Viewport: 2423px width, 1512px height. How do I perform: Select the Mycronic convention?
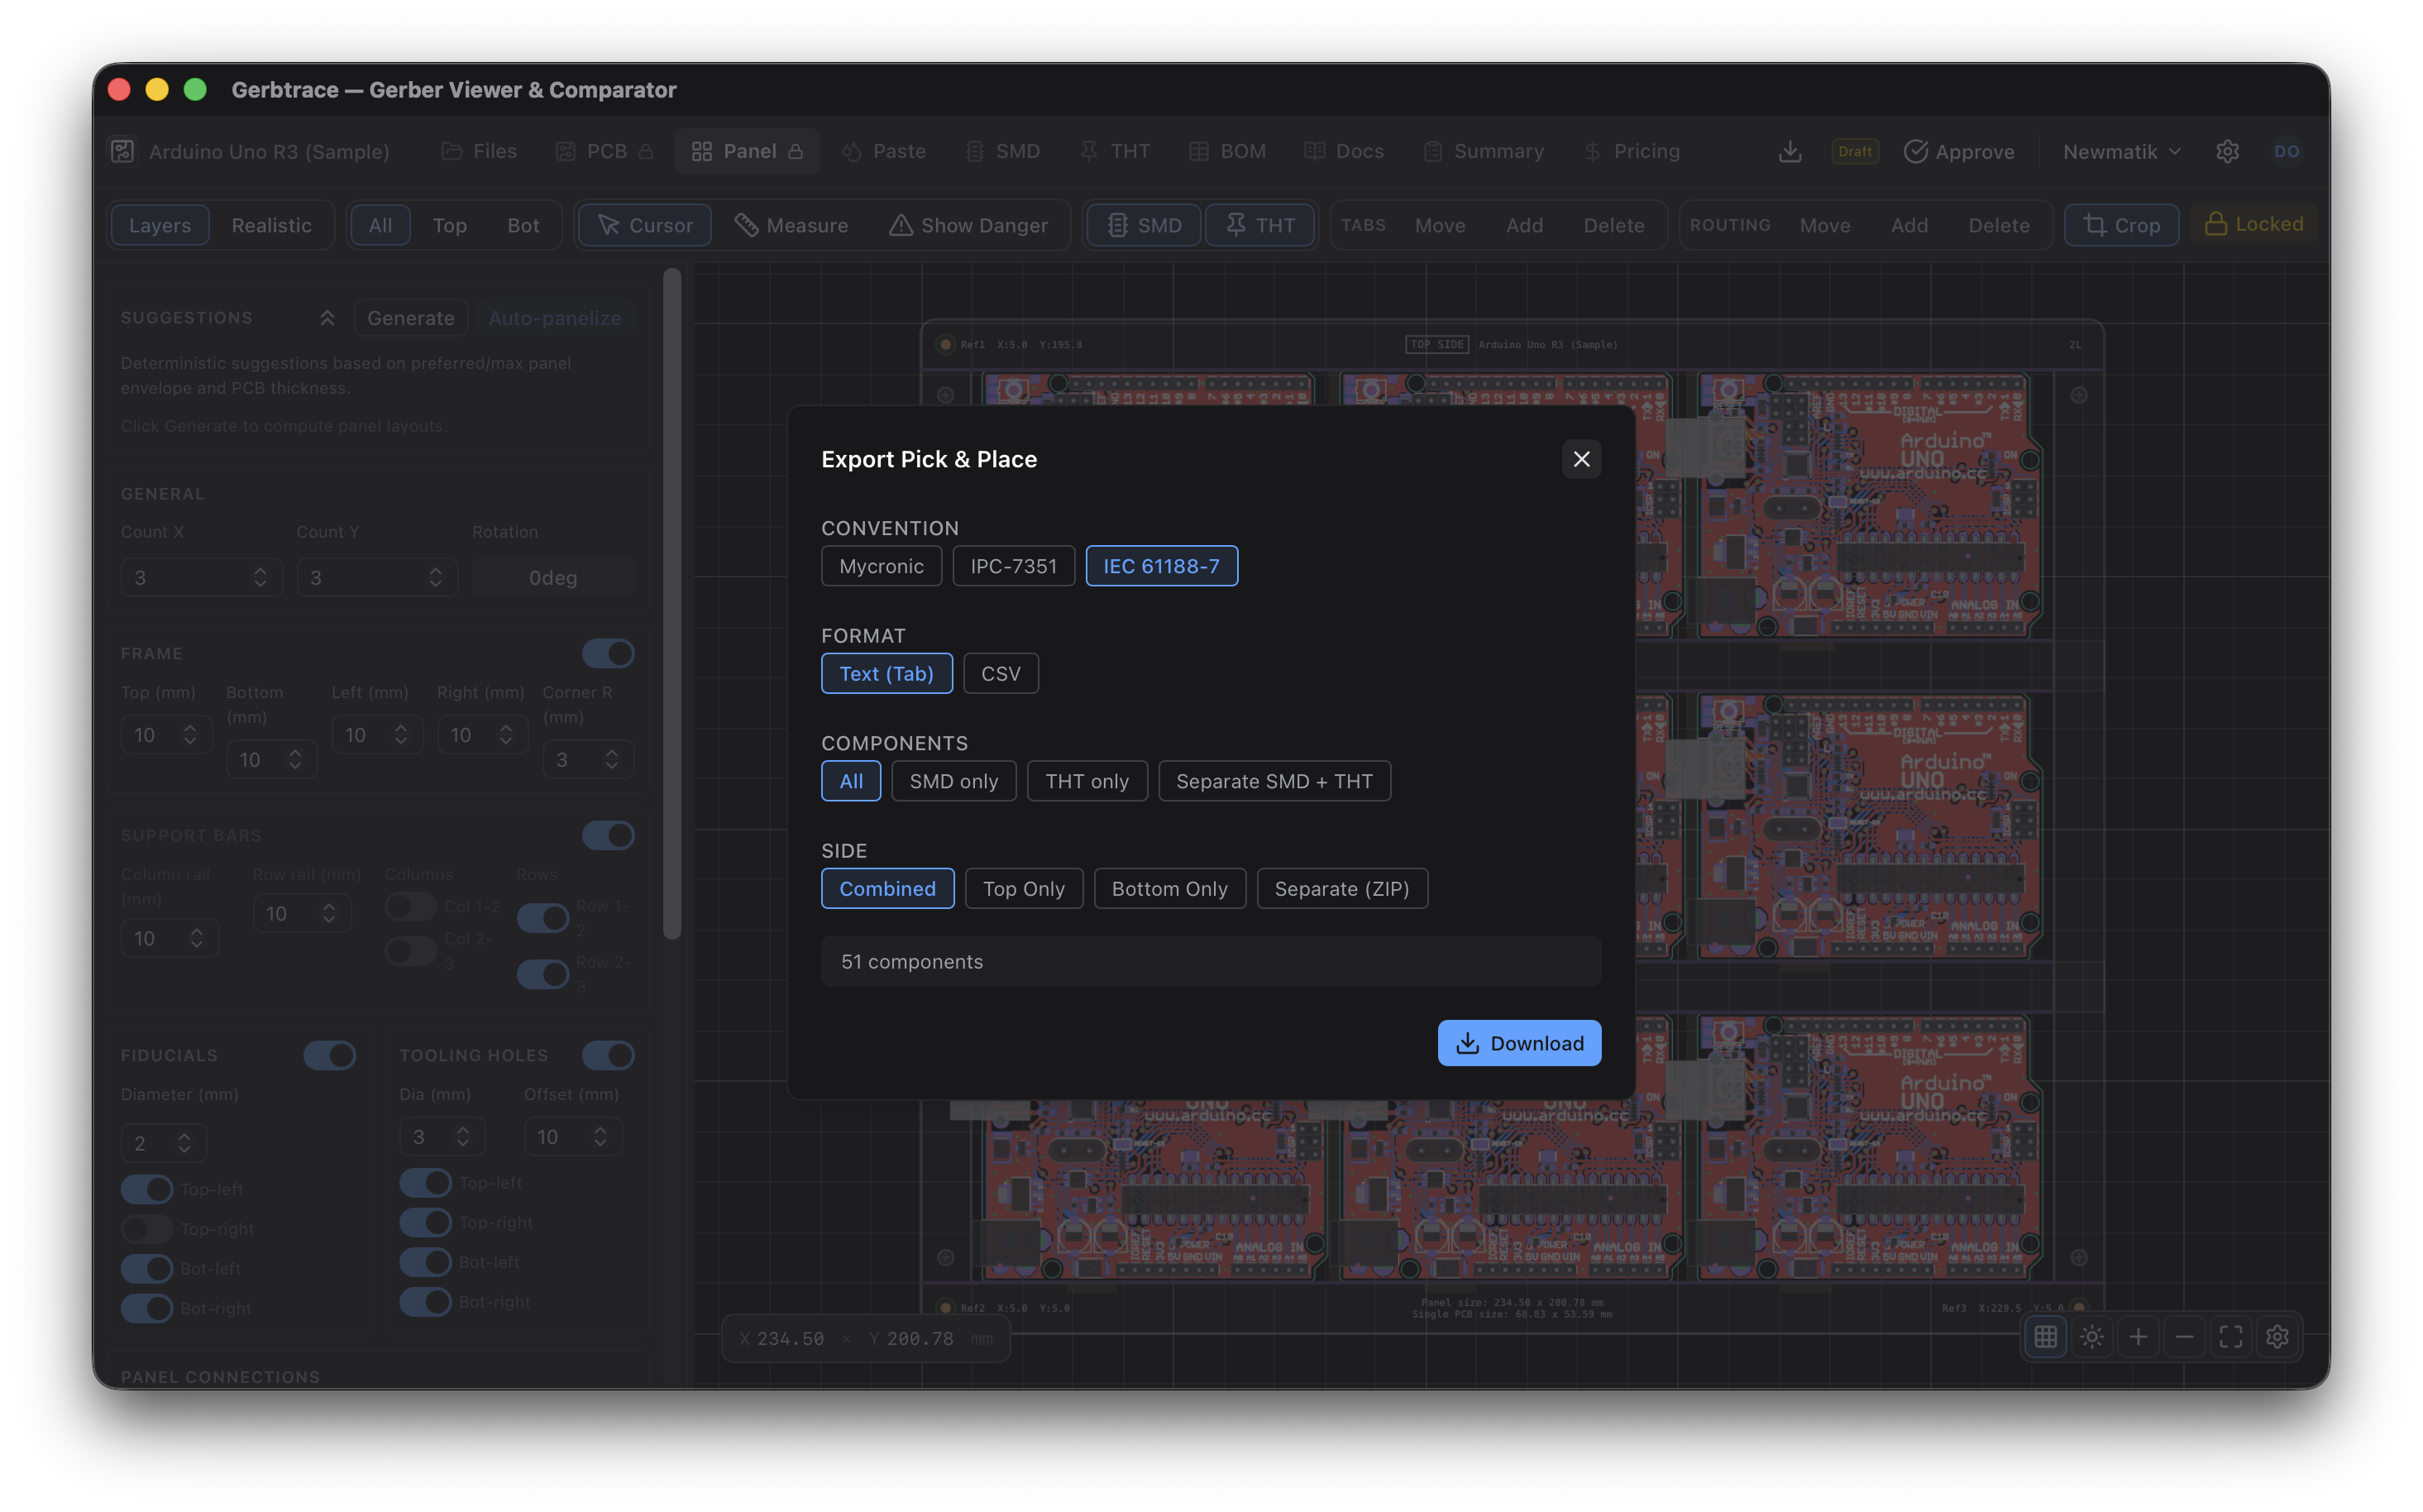[x=881, y=566]
